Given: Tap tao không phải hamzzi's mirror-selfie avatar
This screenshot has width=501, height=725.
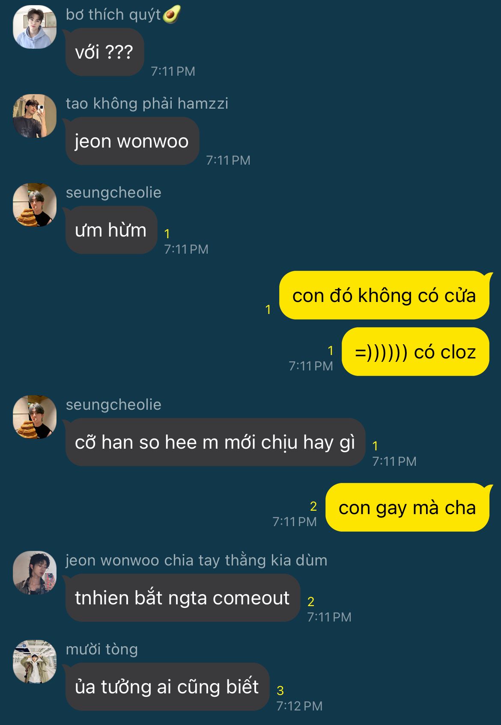Looking at the screenshot, I should (35, 116).
